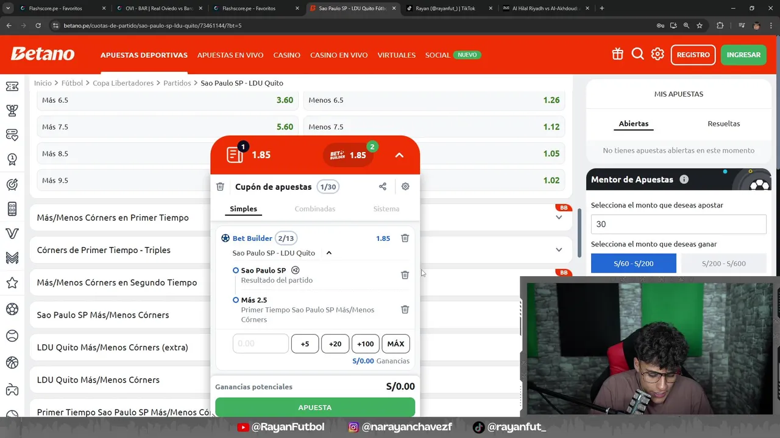
Task: Click the basketball icon in left sidebar
Action: [12, 363]
